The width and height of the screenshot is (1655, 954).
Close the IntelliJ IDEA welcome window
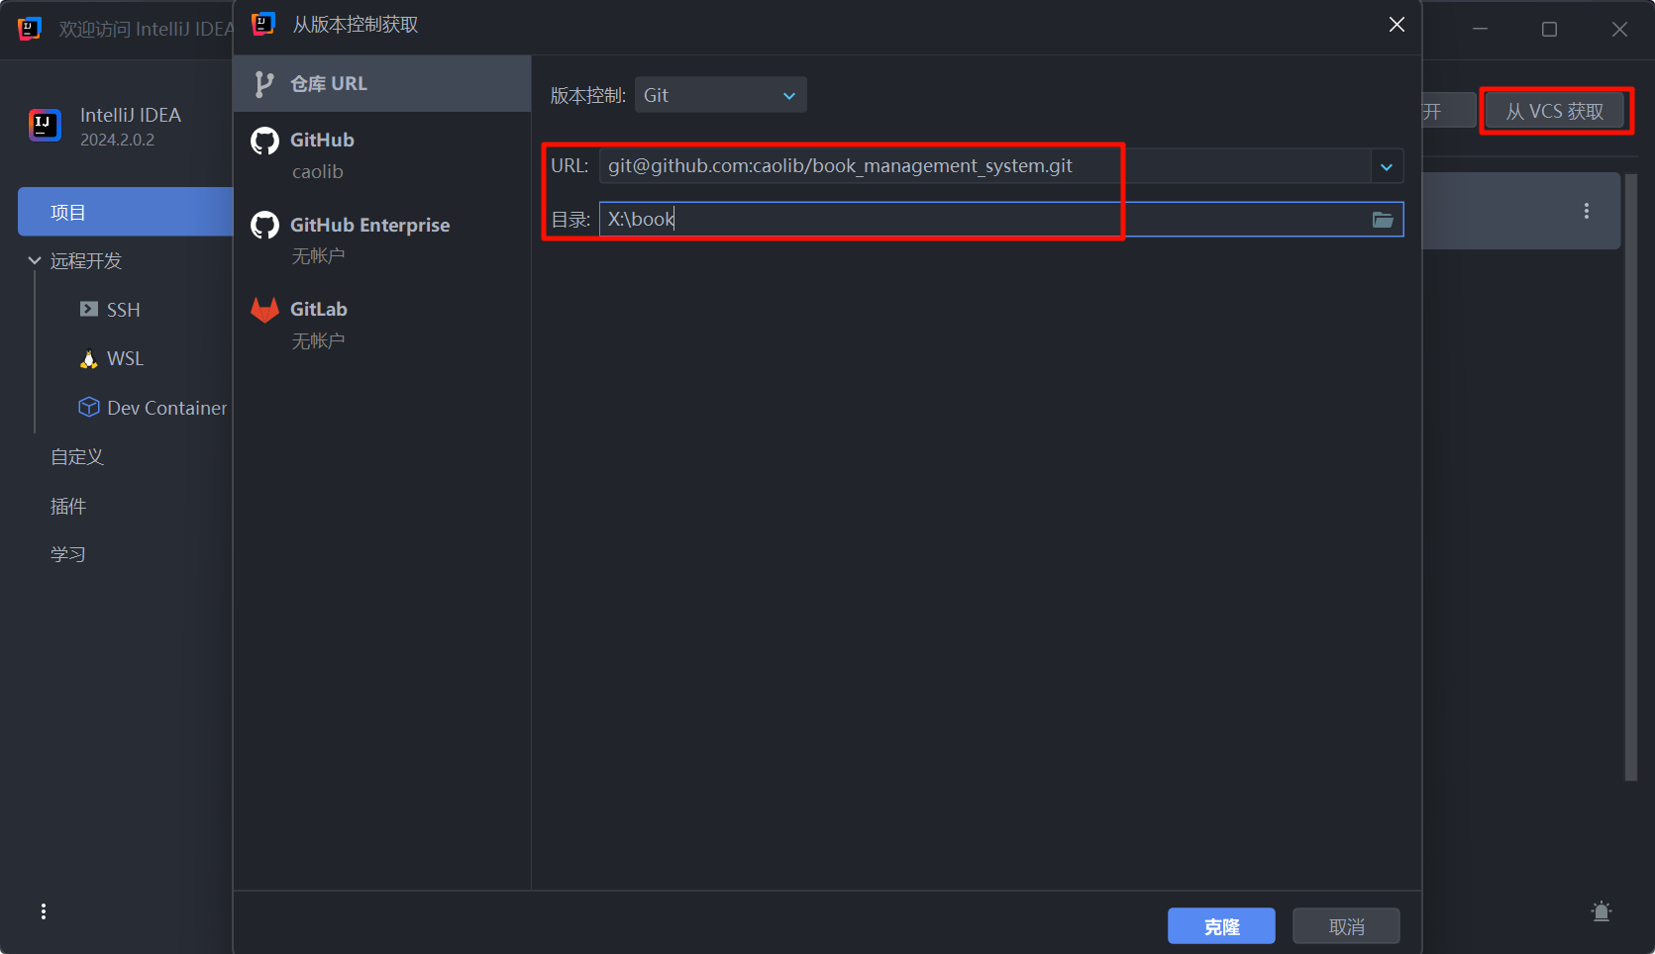click(x=1619, y=30)
